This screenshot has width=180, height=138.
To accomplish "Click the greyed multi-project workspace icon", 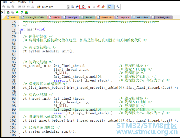I will [13, 12].
